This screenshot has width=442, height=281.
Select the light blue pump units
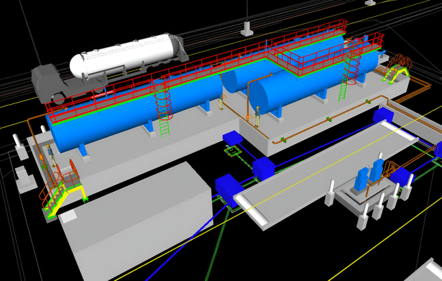[x=369, y=174]
